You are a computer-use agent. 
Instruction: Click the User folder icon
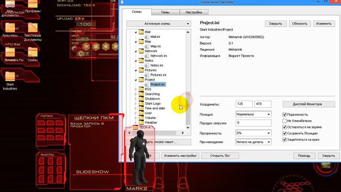141,113
